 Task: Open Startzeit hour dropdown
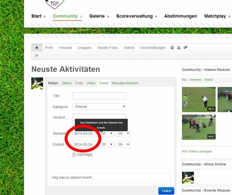[107, 134]
